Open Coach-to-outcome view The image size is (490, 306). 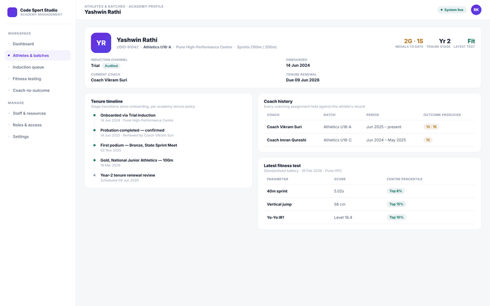38,91
